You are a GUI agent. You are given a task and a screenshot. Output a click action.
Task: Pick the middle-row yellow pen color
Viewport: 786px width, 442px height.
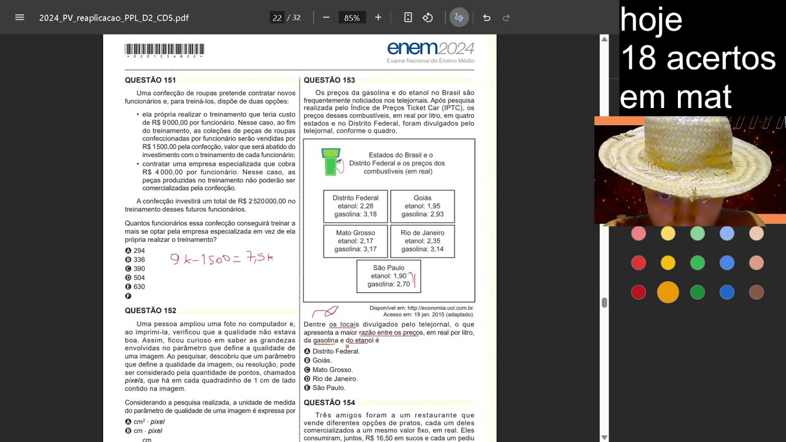click(668, 263)
